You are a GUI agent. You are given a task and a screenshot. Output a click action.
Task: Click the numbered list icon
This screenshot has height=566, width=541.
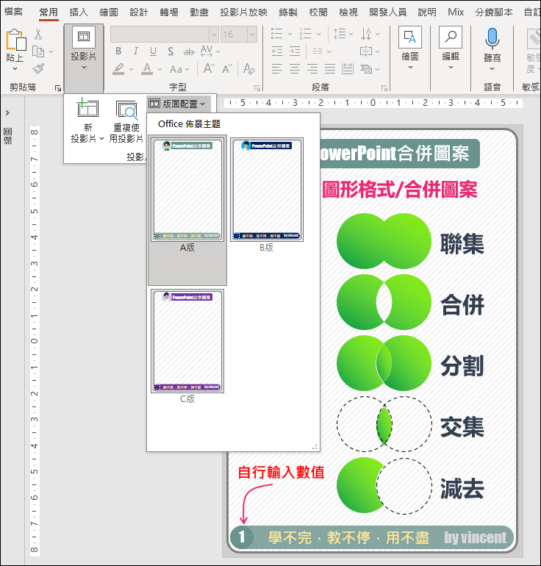click(305, 34)
